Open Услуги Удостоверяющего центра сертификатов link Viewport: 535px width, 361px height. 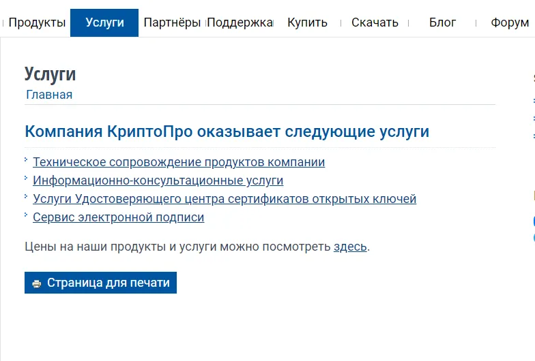pyautogui.click(x=225, y=199)
